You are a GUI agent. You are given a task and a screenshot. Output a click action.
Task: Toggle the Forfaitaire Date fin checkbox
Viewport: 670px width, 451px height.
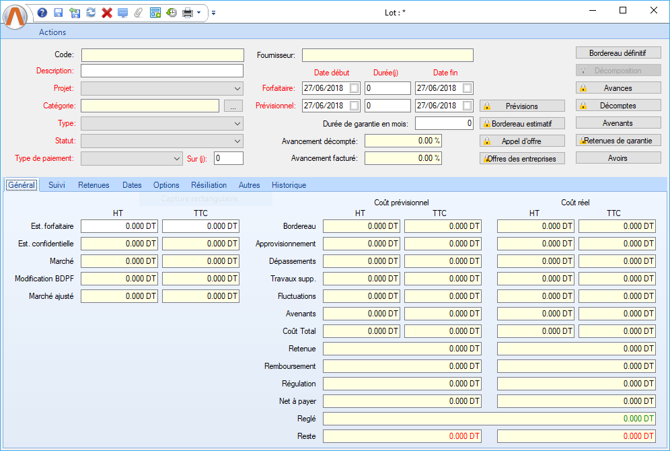[467, 88]
